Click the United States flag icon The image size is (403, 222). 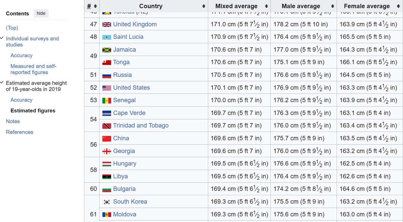[x=106, y=88]
